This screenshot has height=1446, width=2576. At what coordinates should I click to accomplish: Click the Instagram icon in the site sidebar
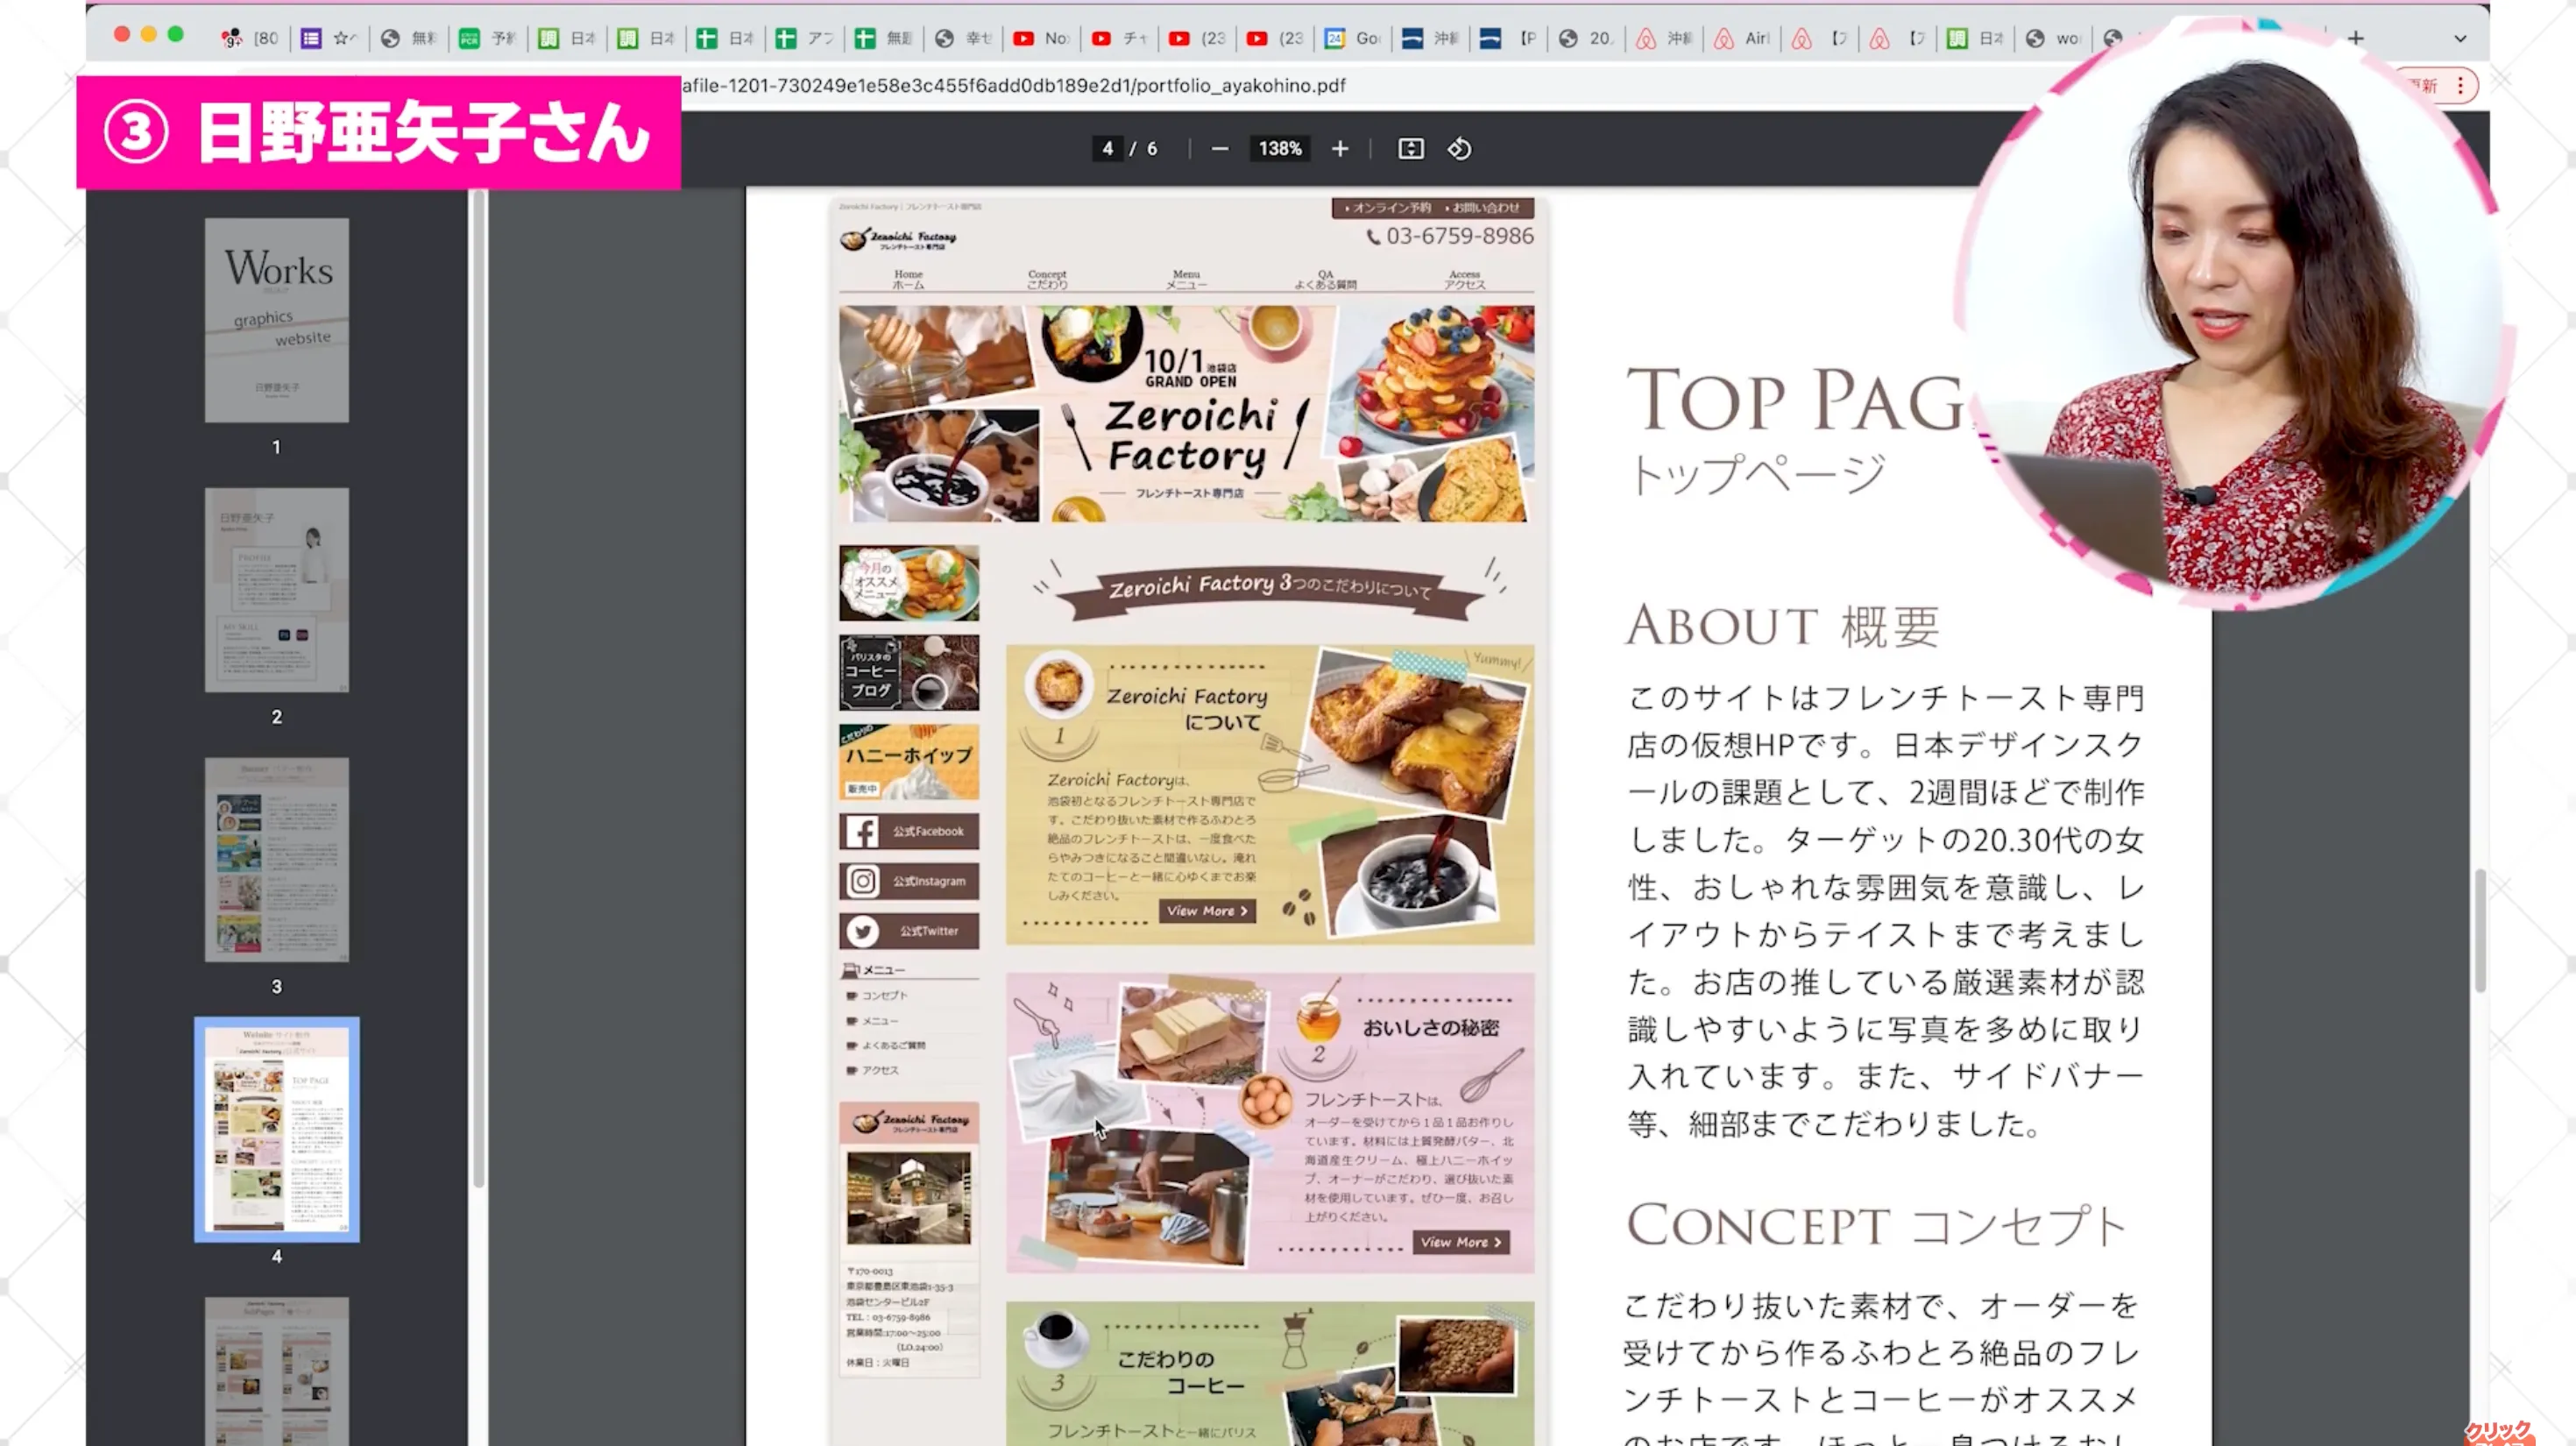[862, 881]
